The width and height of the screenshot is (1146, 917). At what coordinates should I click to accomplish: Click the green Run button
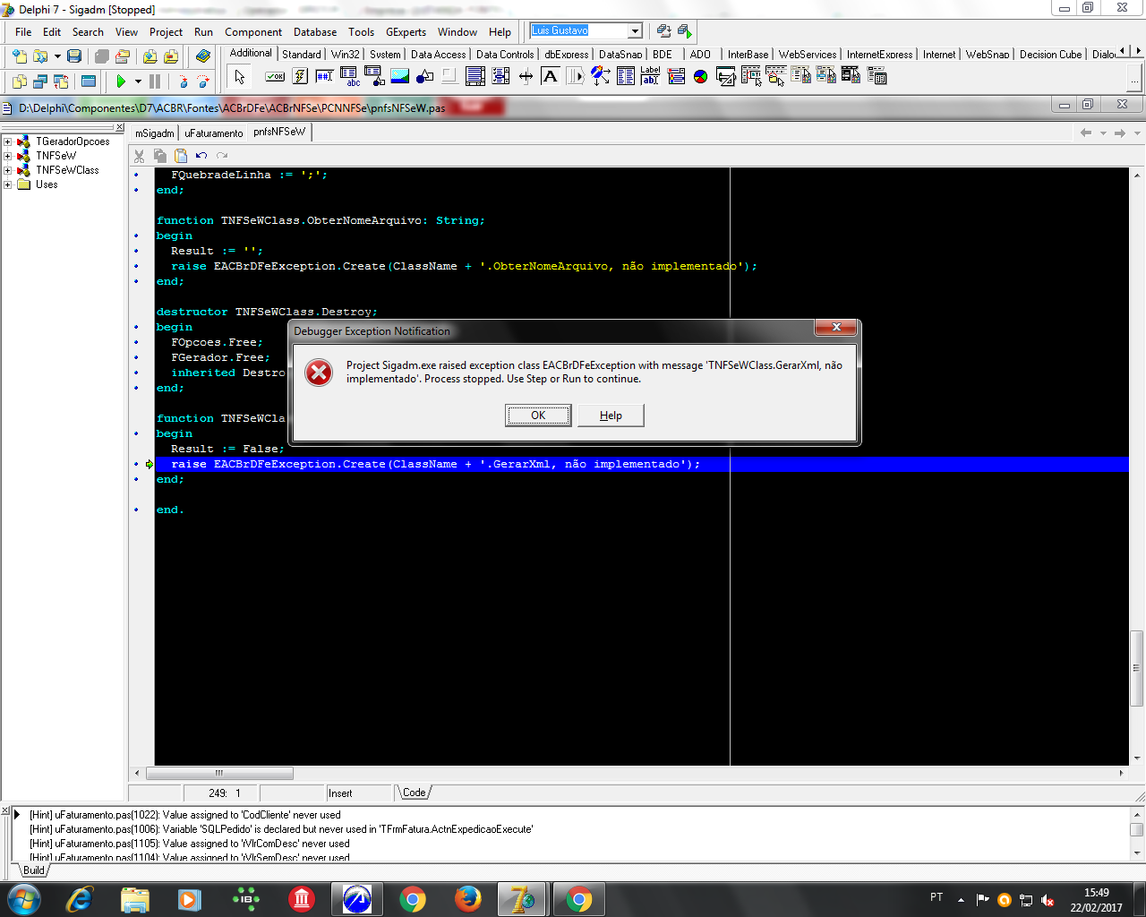pyautogui.click(x=121, y=81)
